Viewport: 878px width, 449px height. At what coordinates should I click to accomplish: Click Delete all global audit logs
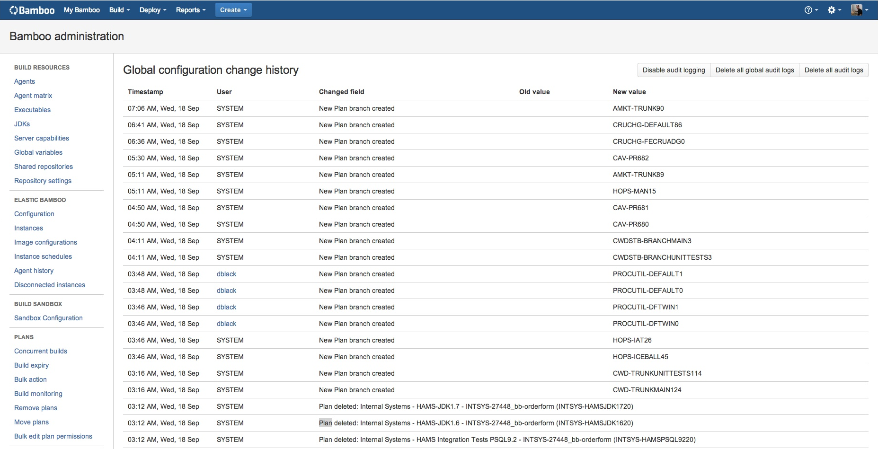pyautogui.click(x=754, y=70)
